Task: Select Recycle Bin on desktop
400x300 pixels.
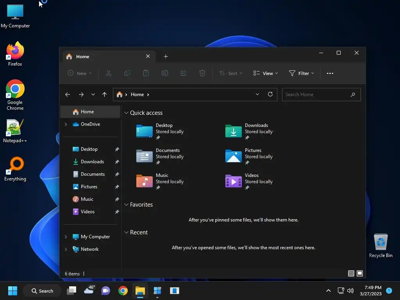Action: (x=380, y=246)
